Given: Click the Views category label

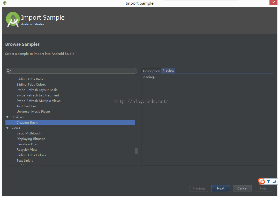Looking at the screenshot, I should click(x=16, y=128).
